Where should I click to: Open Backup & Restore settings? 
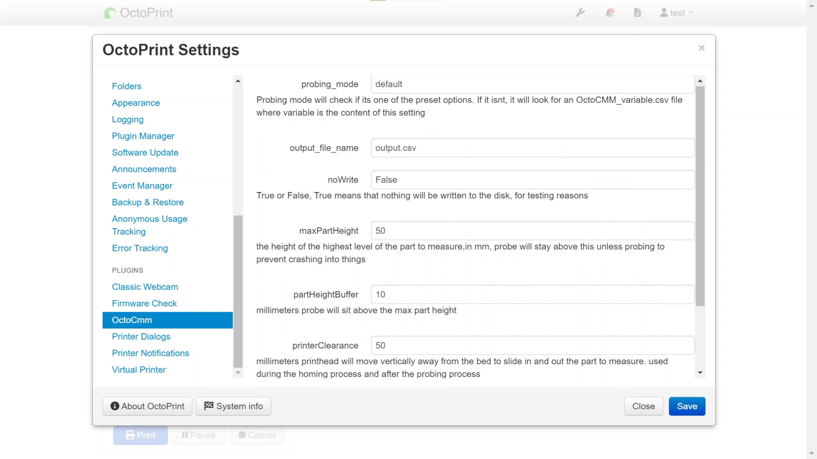(148, 202)
